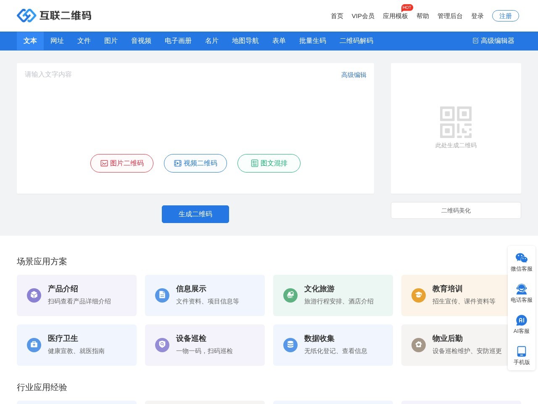
Task: Click the purple cube icon for 产品介绍
Action: [x=34, y=295]
